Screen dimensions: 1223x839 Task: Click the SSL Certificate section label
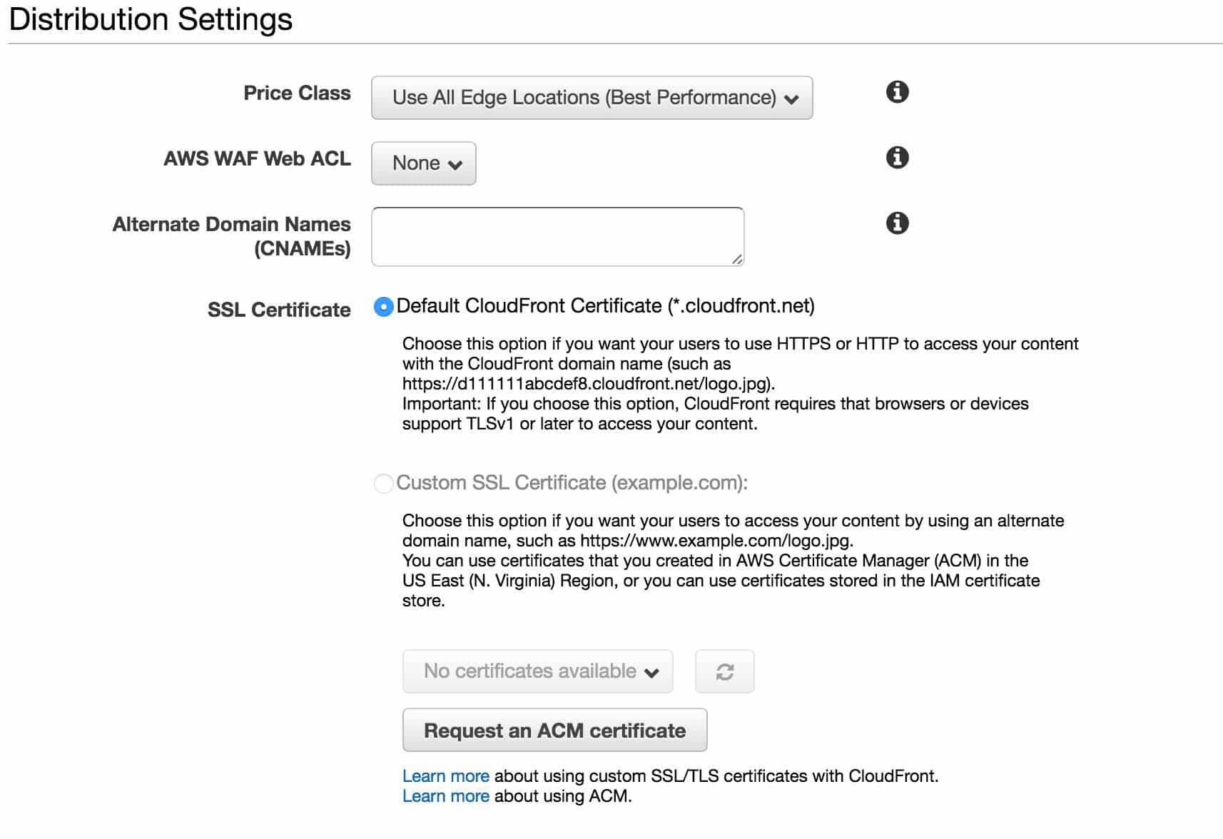(x=279, y=309)
